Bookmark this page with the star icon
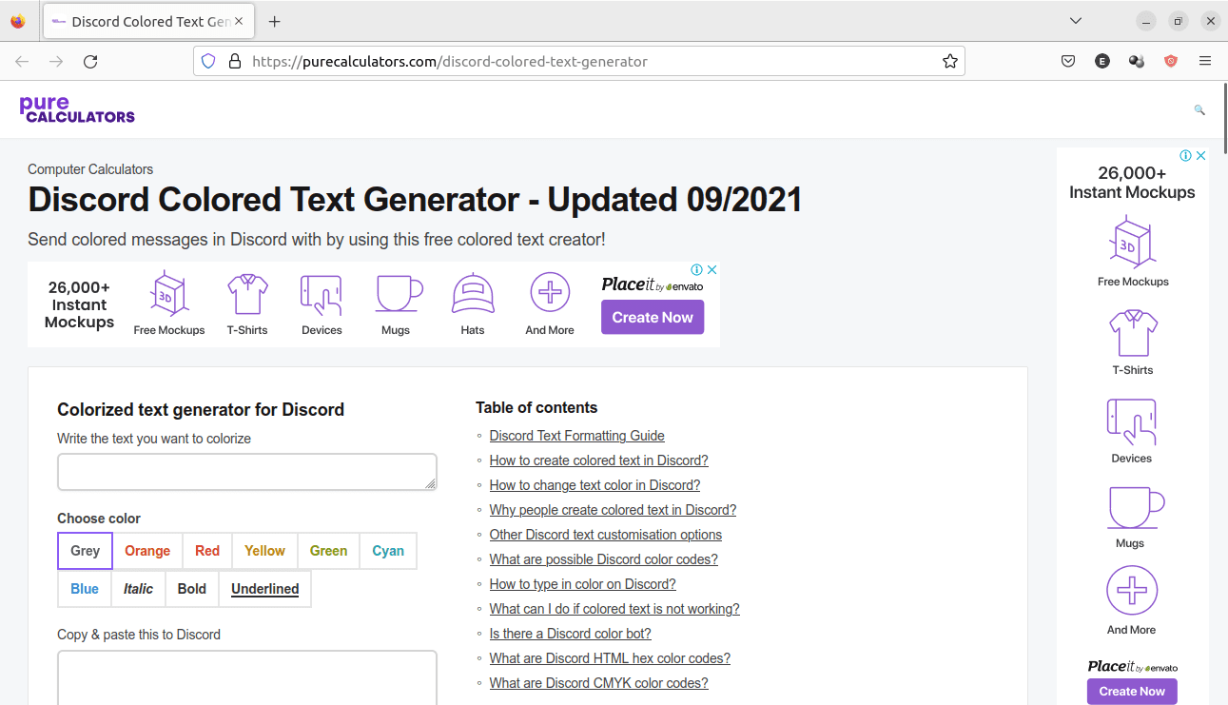The image size is (1228, 705). coord(949,61)
